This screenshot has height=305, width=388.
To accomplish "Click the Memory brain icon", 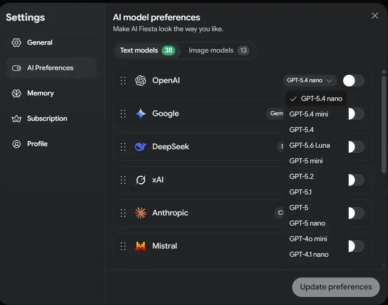I will [17, 93].
